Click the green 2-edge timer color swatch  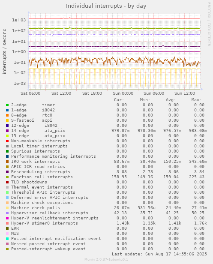[x=7, y=105]
